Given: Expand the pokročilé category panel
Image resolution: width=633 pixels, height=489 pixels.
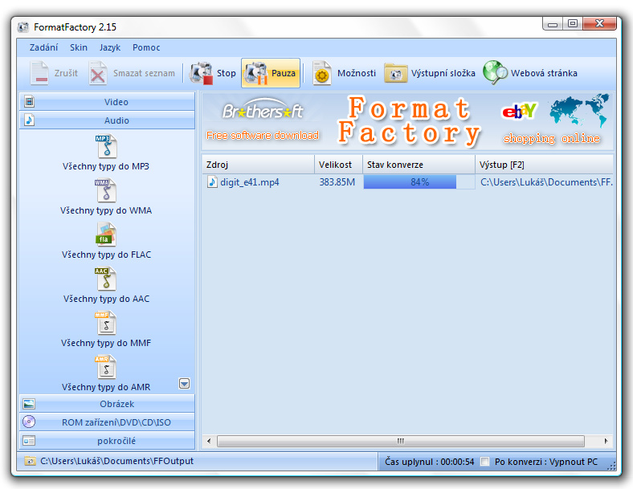Looking at the screenshot, I should (107, 441).
